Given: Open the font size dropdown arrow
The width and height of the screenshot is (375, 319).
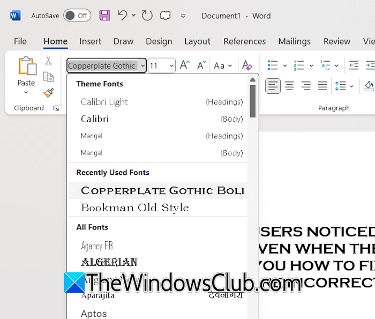Looking at the screenshot, I should point(172,65).
